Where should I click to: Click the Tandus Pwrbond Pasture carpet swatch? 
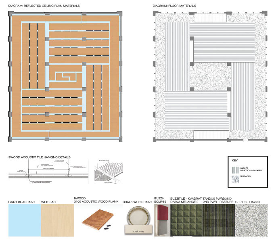(x=218, y=220)
